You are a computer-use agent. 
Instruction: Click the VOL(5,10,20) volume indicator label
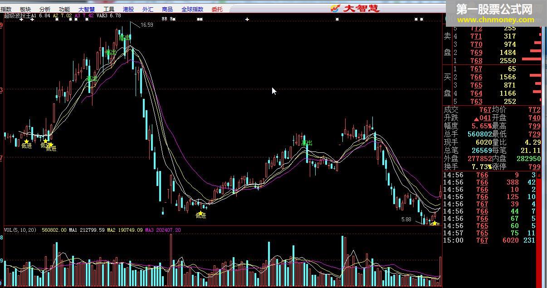pyautogui.click(x=20, y=230)
